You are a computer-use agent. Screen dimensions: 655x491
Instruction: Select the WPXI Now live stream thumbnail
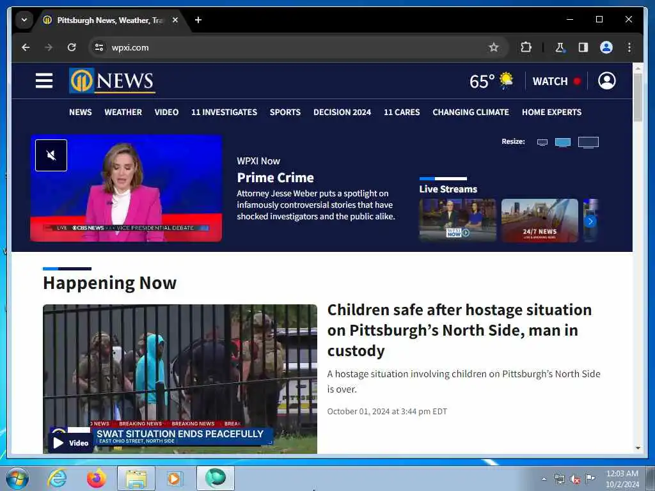pyautogui.click(x=457, y=220)
